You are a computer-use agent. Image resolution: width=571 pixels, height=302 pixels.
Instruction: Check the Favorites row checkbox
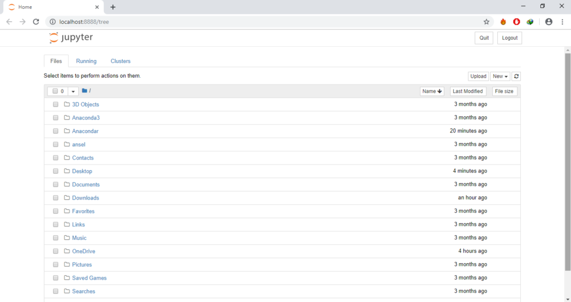(x=55, y=211)
